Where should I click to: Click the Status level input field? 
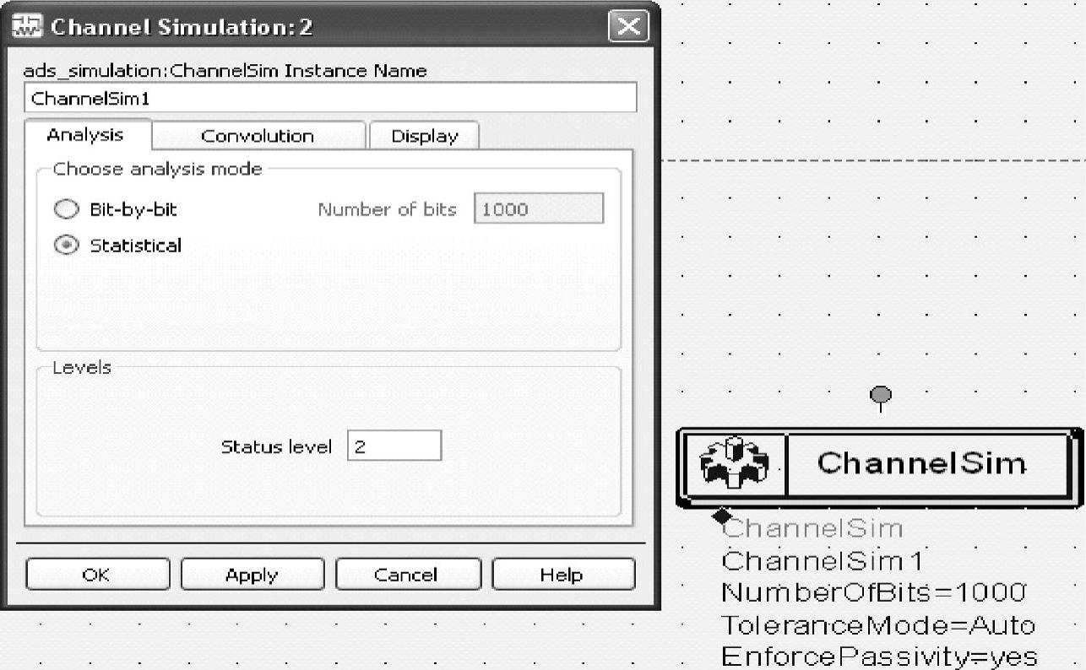pyautogui.click(x=394, y=446)
